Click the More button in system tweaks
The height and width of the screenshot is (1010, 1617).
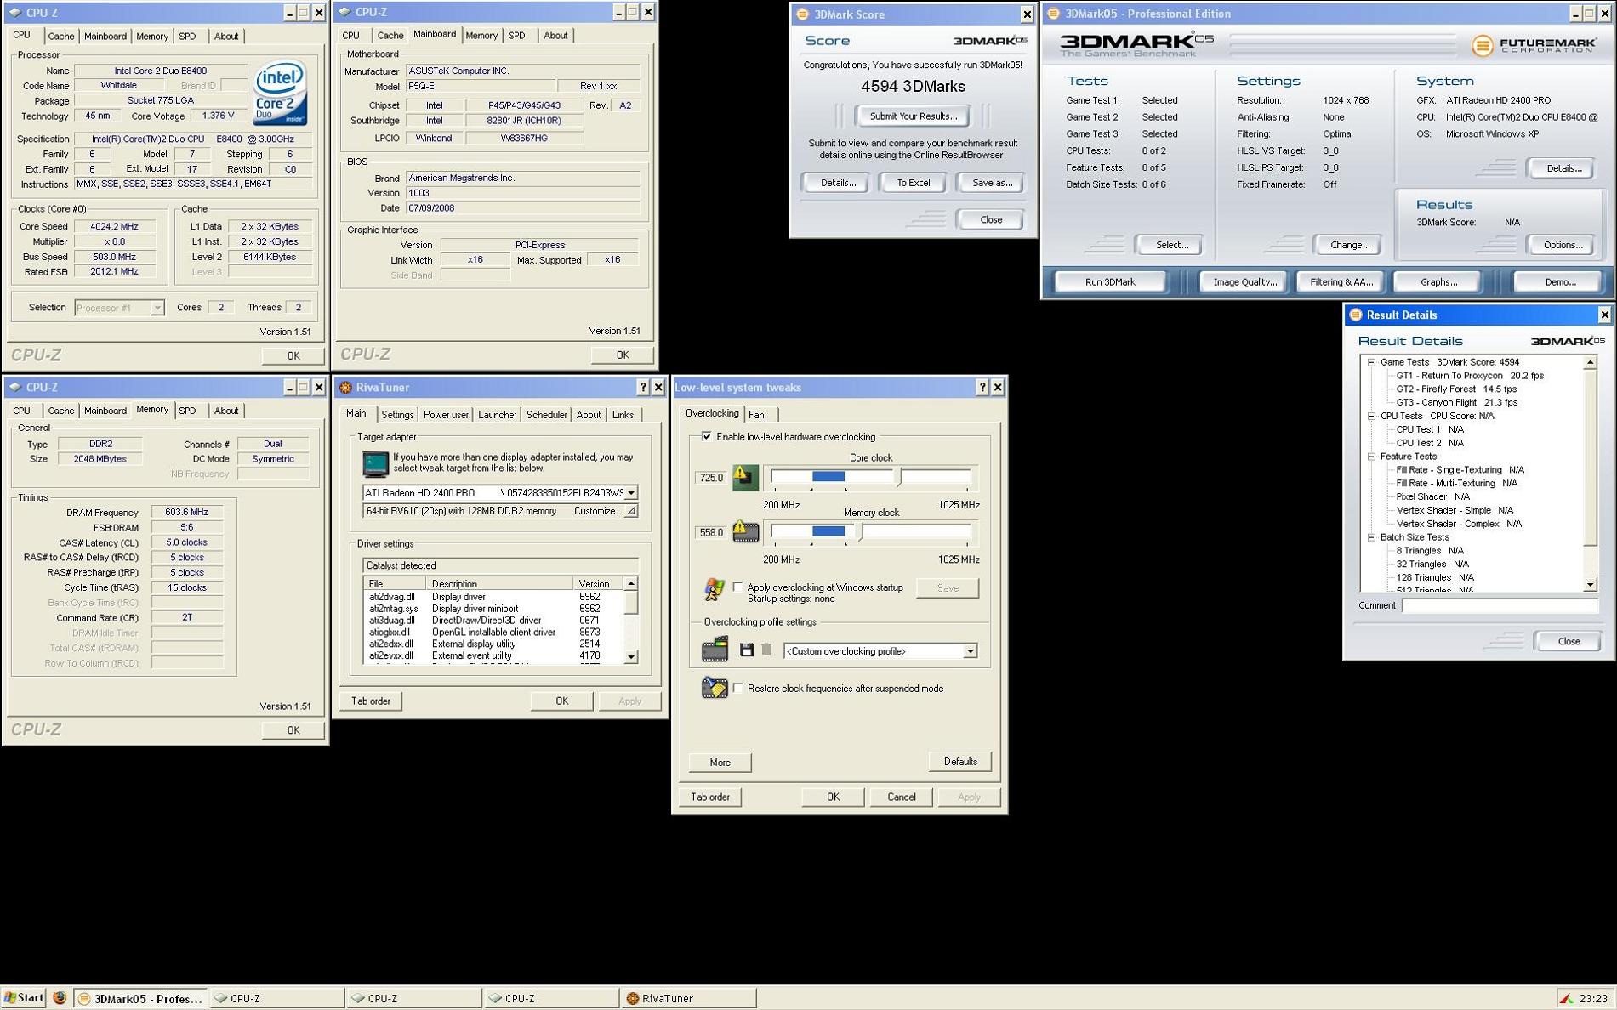(720, 763)
